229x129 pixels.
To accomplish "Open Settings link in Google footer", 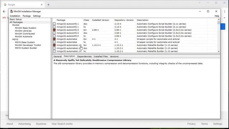I will tap(218, 124).
